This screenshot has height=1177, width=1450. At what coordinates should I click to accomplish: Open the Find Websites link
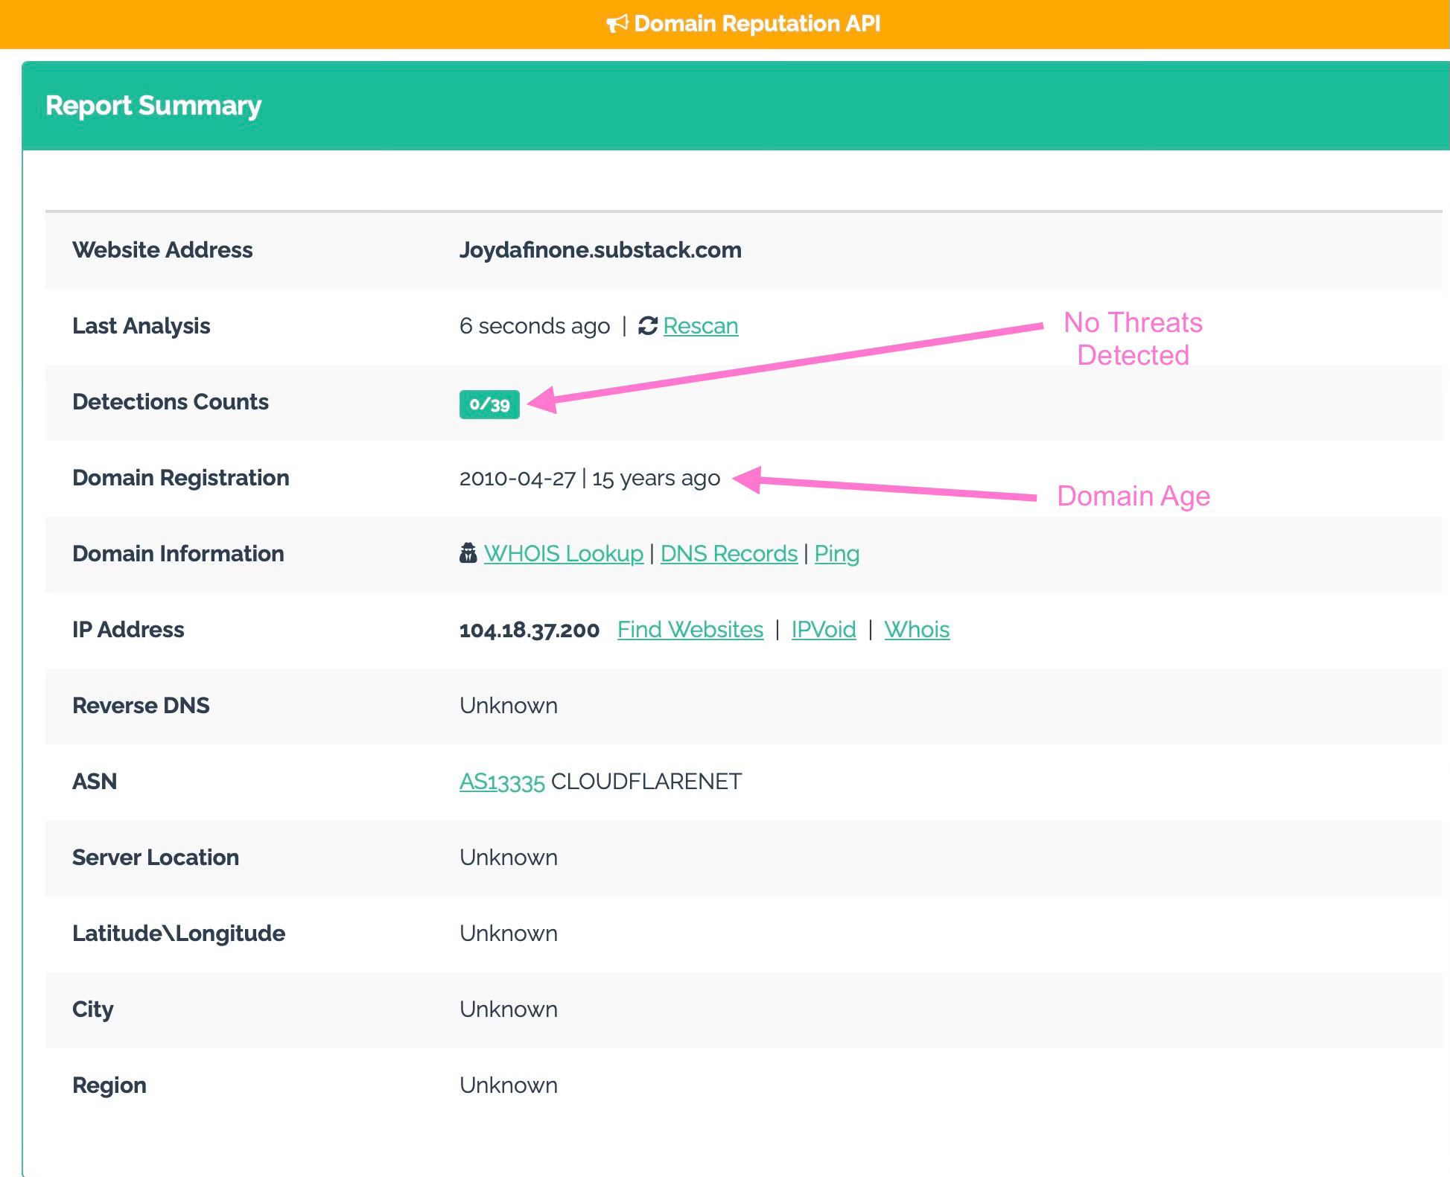pyautogui.click(x=690, y=630)
